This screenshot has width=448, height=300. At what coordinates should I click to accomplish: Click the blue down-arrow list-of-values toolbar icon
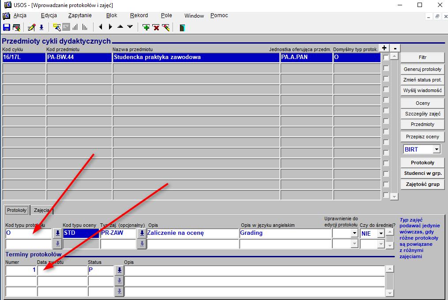(x=41, y=27)
